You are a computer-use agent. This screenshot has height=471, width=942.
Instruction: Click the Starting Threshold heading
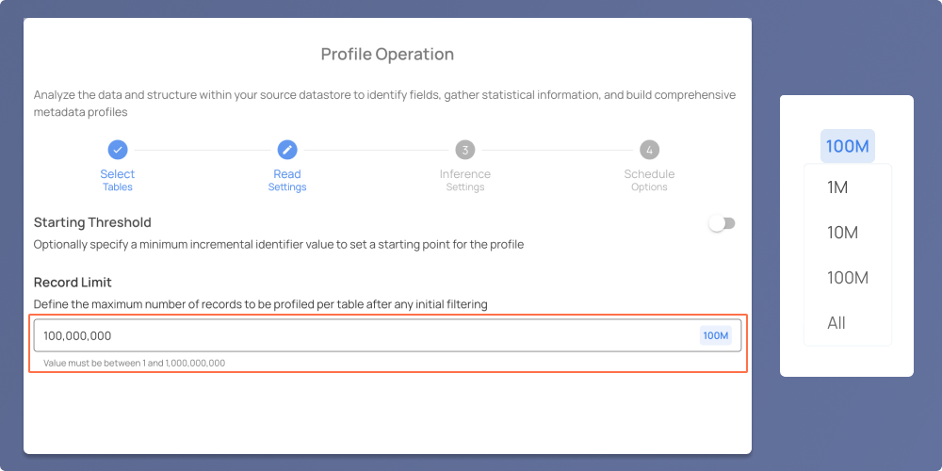pyautogui.click(x=92, y=222)
